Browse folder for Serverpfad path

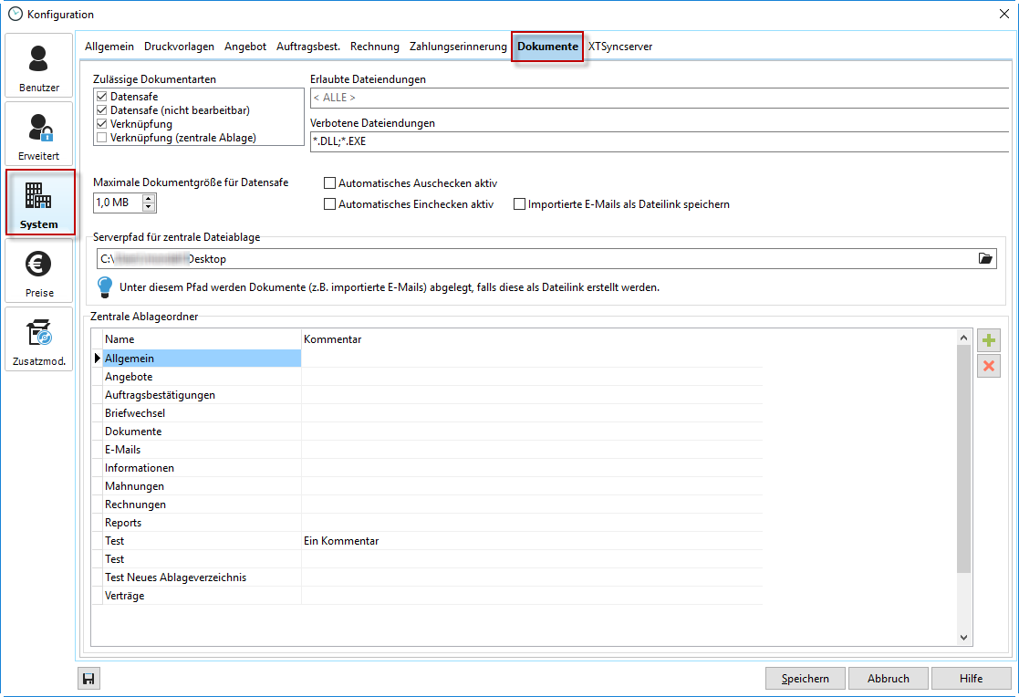[985, 259]
